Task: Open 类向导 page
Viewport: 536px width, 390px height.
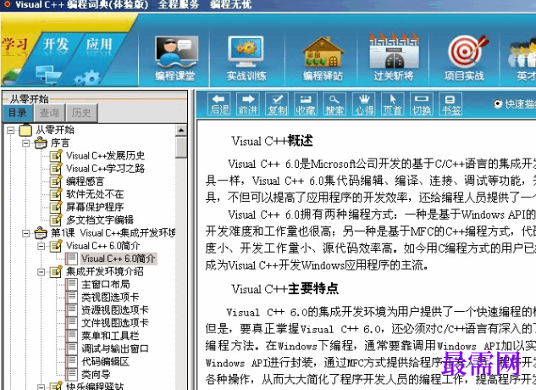Action: [x=96, y=374]
